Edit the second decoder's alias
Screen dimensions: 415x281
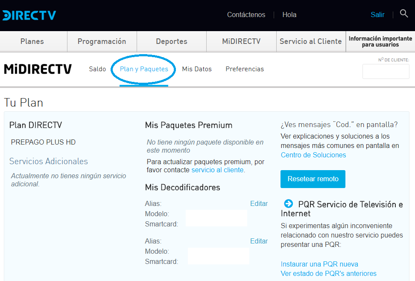[x=259, y=241]
